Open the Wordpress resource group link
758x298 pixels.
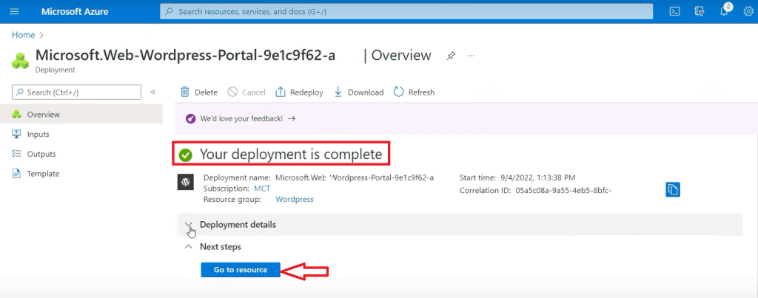(x=295, y=199)
